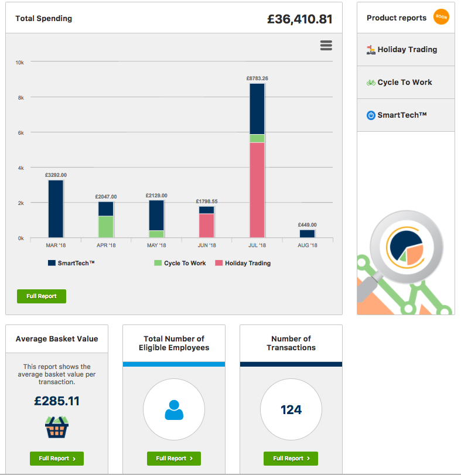Toggle SmartTech series in chart legend

click(x=71, y=263)
